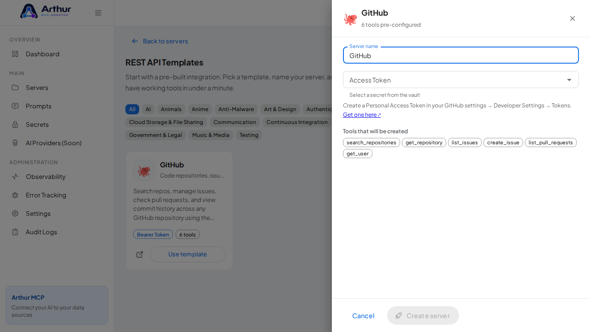Click the Create server button

423,315
